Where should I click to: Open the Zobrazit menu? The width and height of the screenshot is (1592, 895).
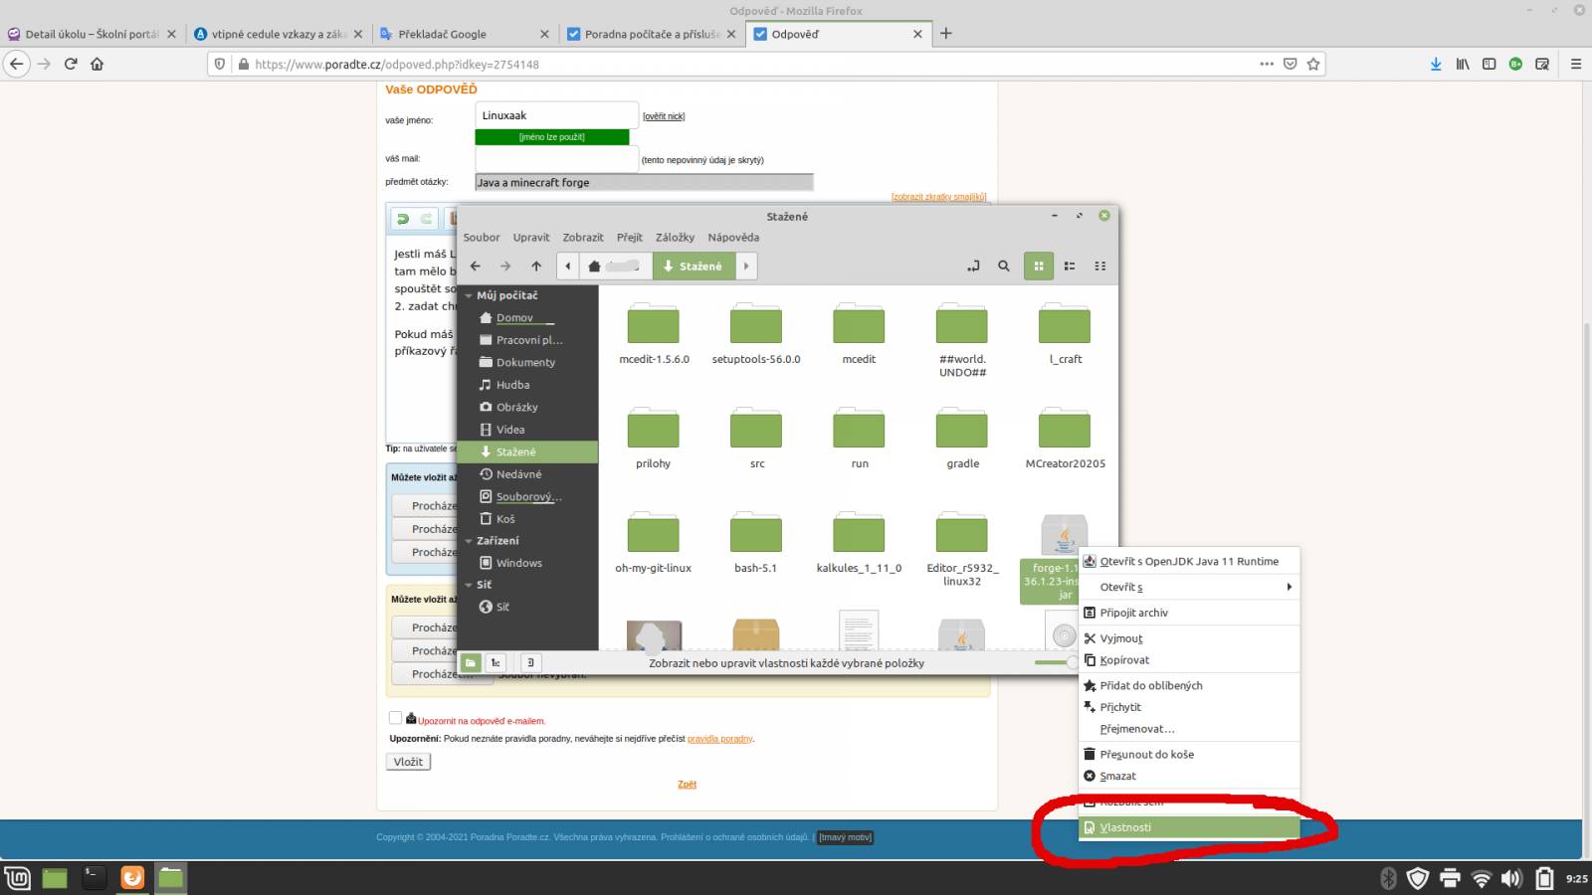[583, 238]
